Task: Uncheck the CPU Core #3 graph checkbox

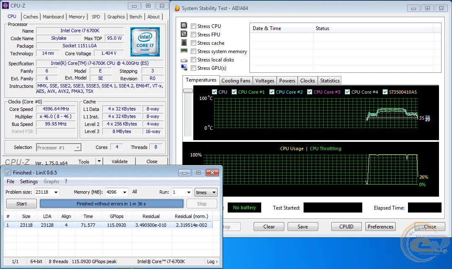Action: point(309,92)
